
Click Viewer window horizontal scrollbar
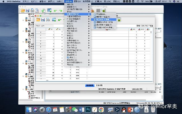click(x=96, y=100)
